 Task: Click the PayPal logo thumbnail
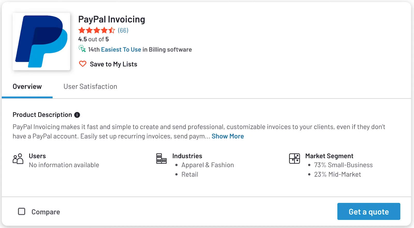coord(41,41)
